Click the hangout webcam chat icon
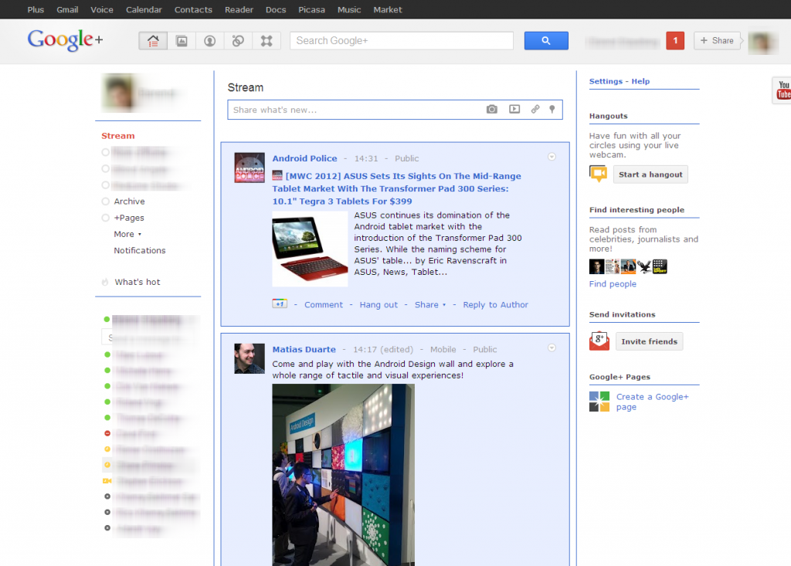The width and height of the screenshot is (791, 566). click(599, 174)
